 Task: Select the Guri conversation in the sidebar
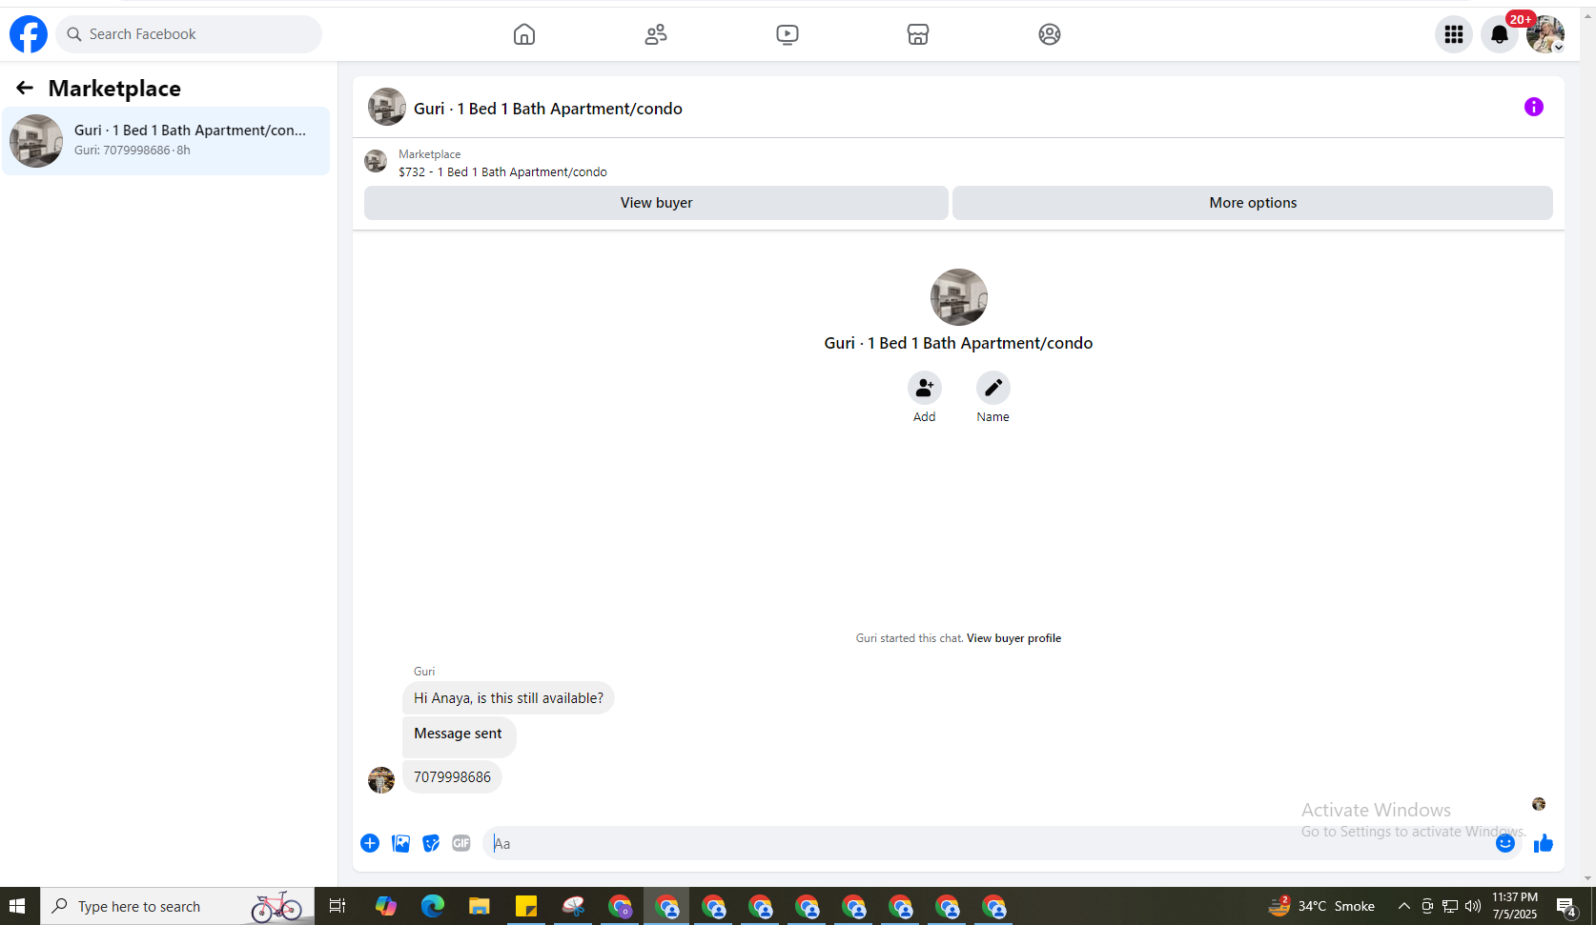(x=166, y=141)
